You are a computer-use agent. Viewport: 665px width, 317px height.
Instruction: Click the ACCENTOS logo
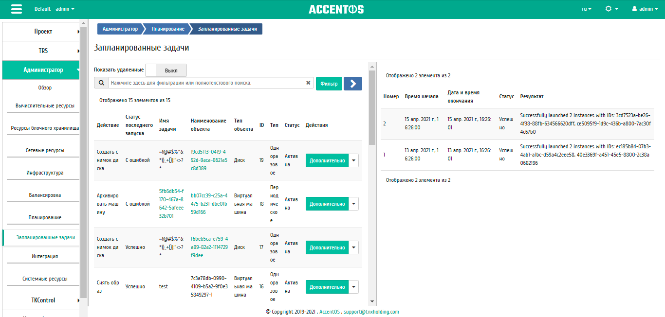point(336,9)
